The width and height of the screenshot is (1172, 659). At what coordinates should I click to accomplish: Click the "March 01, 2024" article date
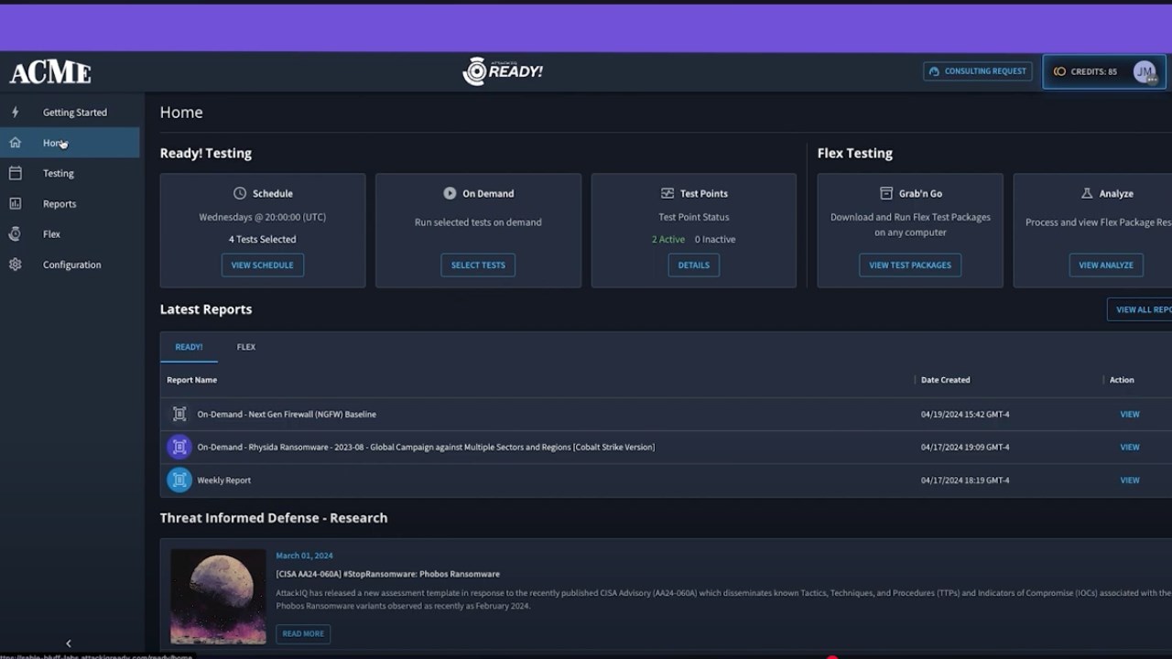pos(305,556)
